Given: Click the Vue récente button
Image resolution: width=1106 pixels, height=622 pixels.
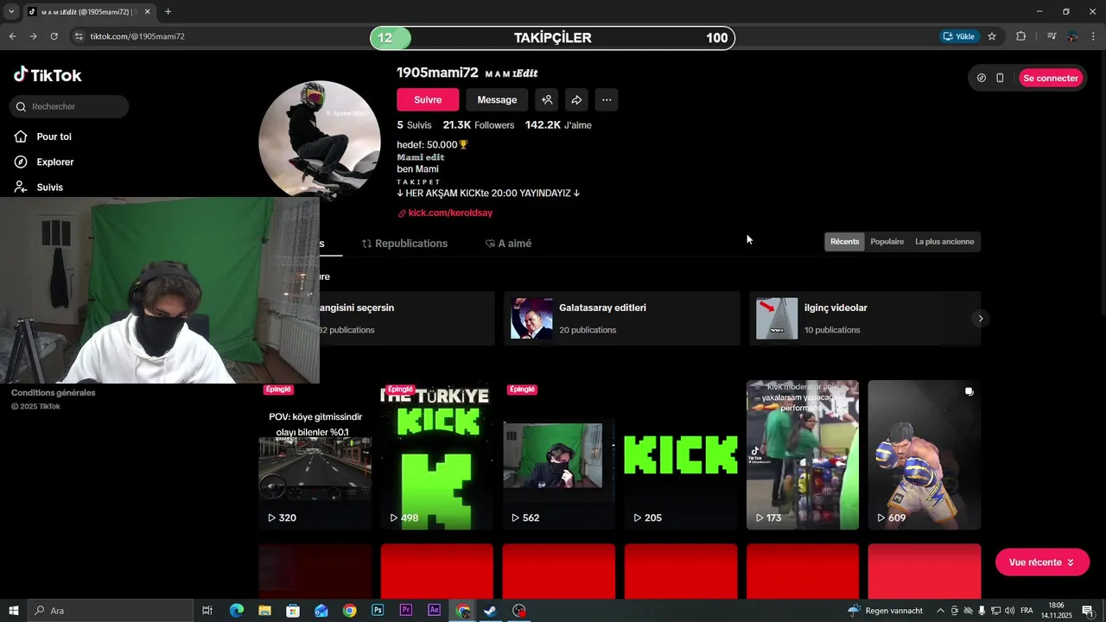Looking at the screenshot, I should (x=1042, y=562).
